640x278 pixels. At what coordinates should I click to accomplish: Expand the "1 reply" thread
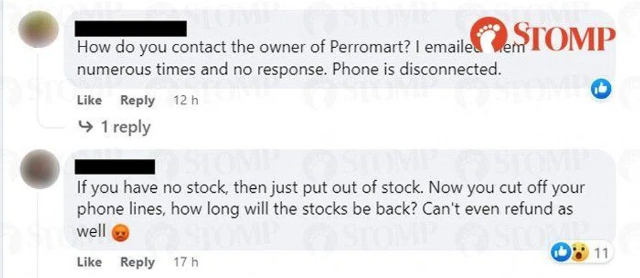tap(125, 126)
